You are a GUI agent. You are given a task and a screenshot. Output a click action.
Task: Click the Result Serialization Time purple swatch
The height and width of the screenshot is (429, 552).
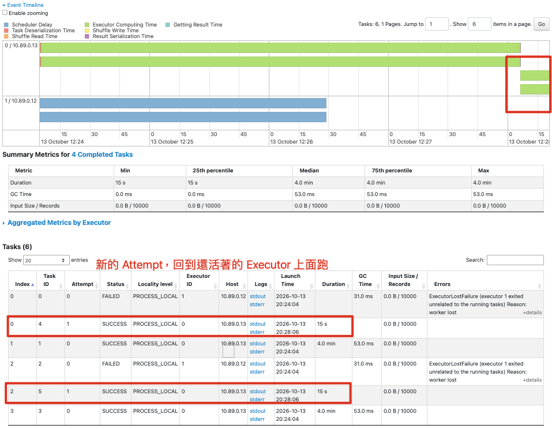(x=87, y=36)
